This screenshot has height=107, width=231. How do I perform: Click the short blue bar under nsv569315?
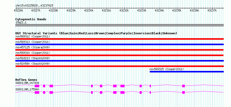tap(187, 72)
